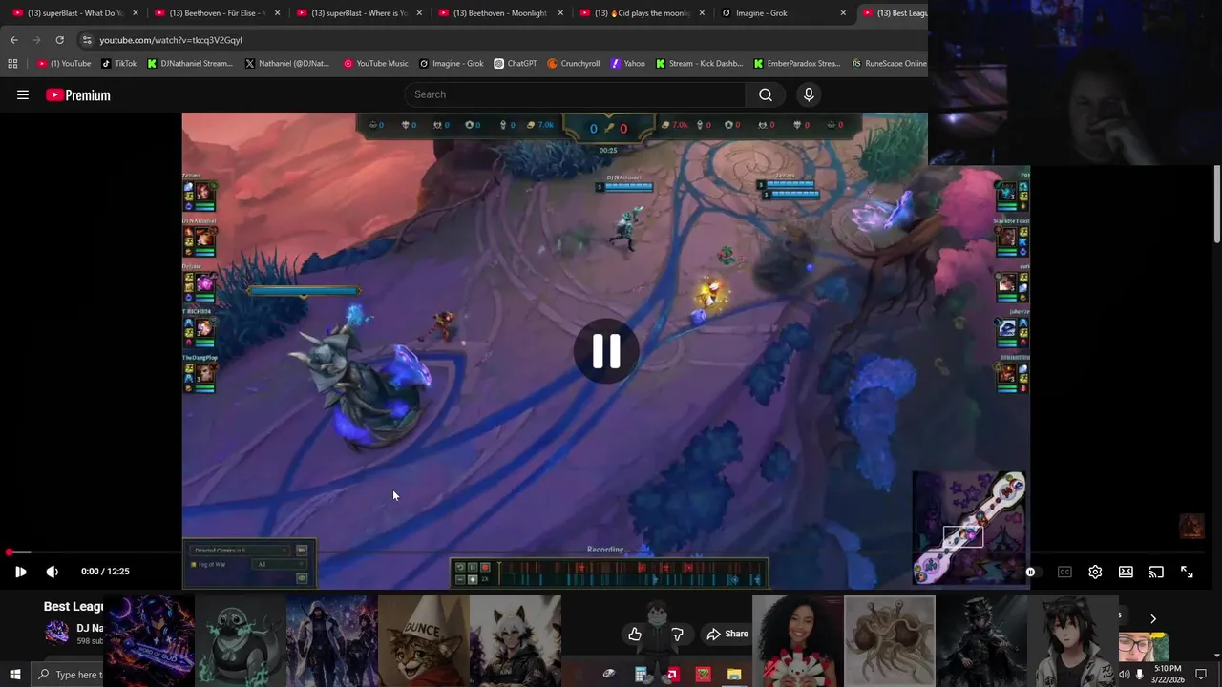Click the large pause overlay in video
Screen dimensions: 1222x687
pos(606,351)
